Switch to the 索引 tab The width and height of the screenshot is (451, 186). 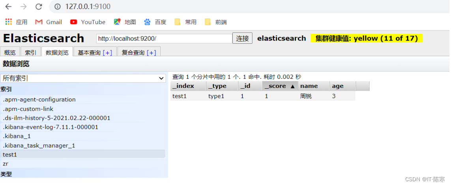[30, 52]
